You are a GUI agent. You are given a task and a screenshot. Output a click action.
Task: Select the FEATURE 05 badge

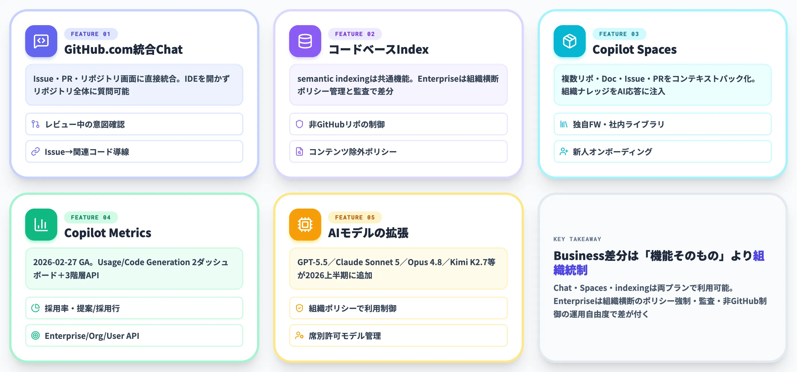355,217
